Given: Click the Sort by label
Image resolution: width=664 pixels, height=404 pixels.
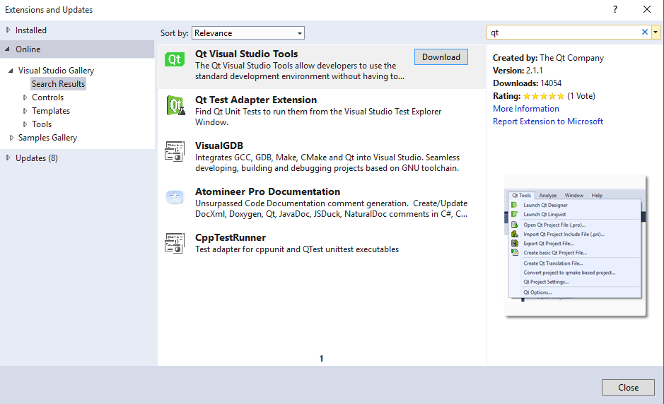Looking at the screenshot, I should 175,33.
